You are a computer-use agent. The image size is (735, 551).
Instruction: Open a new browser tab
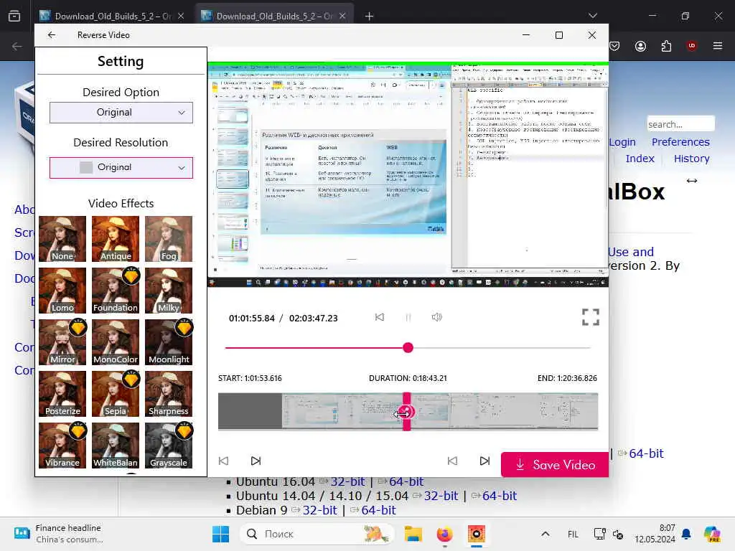tap(370, 17)
